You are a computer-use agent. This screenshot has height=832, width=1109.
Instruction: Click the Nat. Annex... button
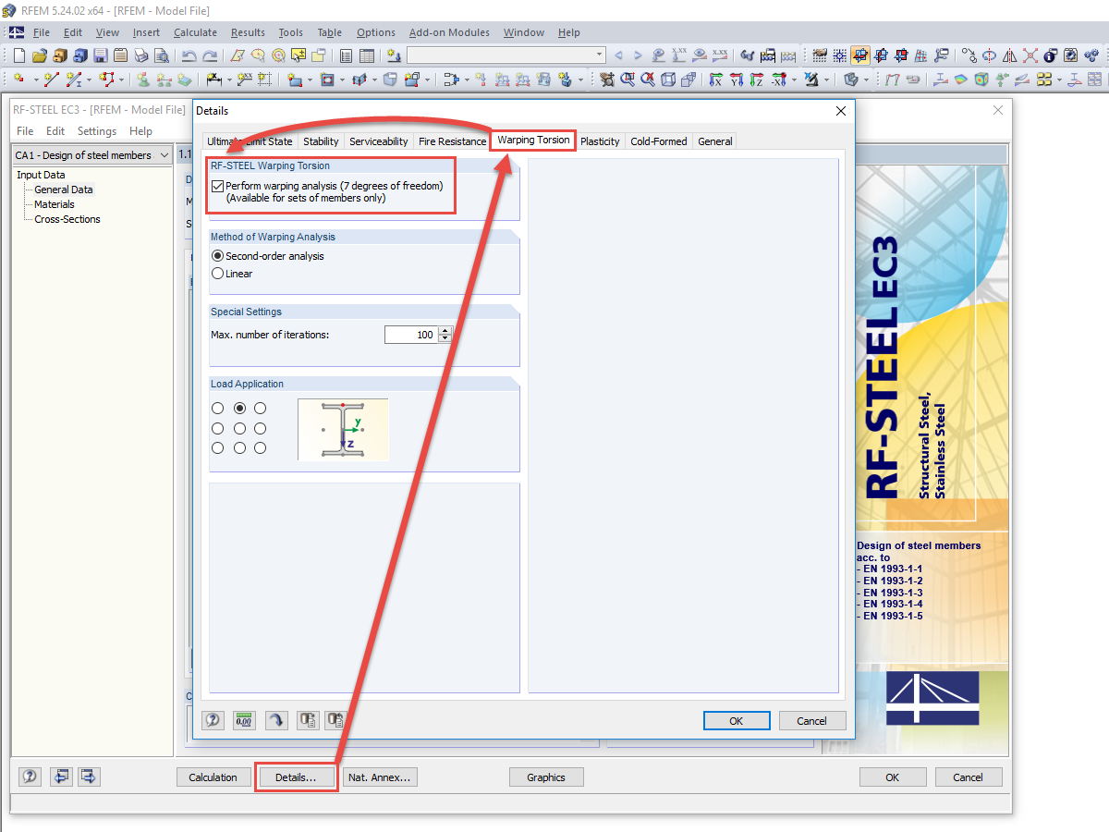380,777
